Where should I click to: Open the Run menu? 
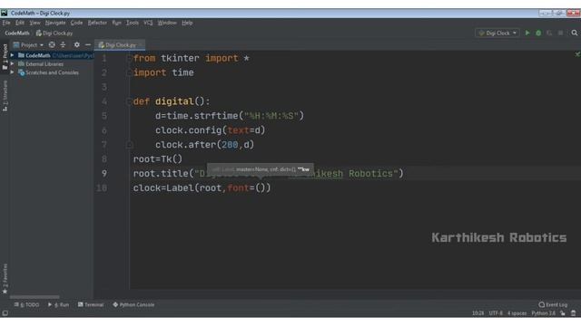point(116,23)
